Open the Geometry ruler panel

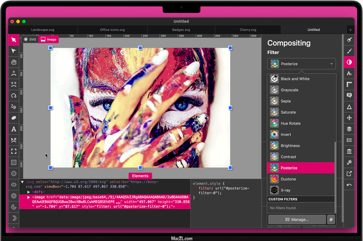point(349,85)
